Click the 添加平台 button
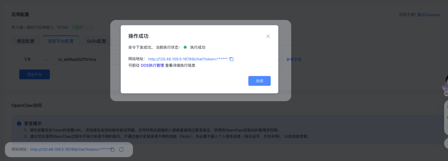This screenshot has width=448, height=161. [34, 74]
